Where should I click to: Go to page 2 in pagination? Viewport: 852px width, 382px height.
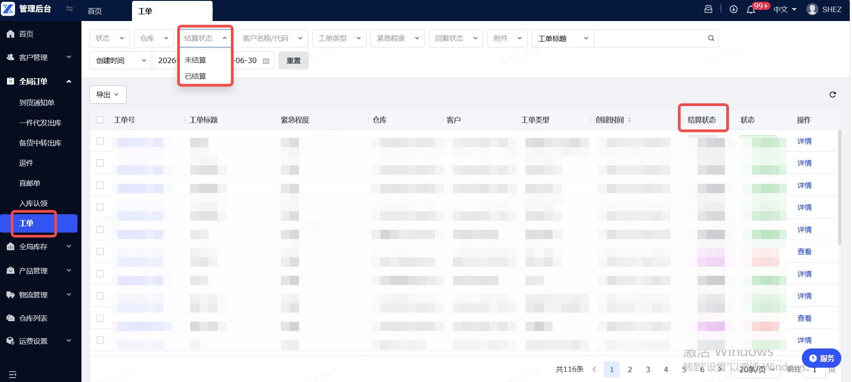[630, 369]
